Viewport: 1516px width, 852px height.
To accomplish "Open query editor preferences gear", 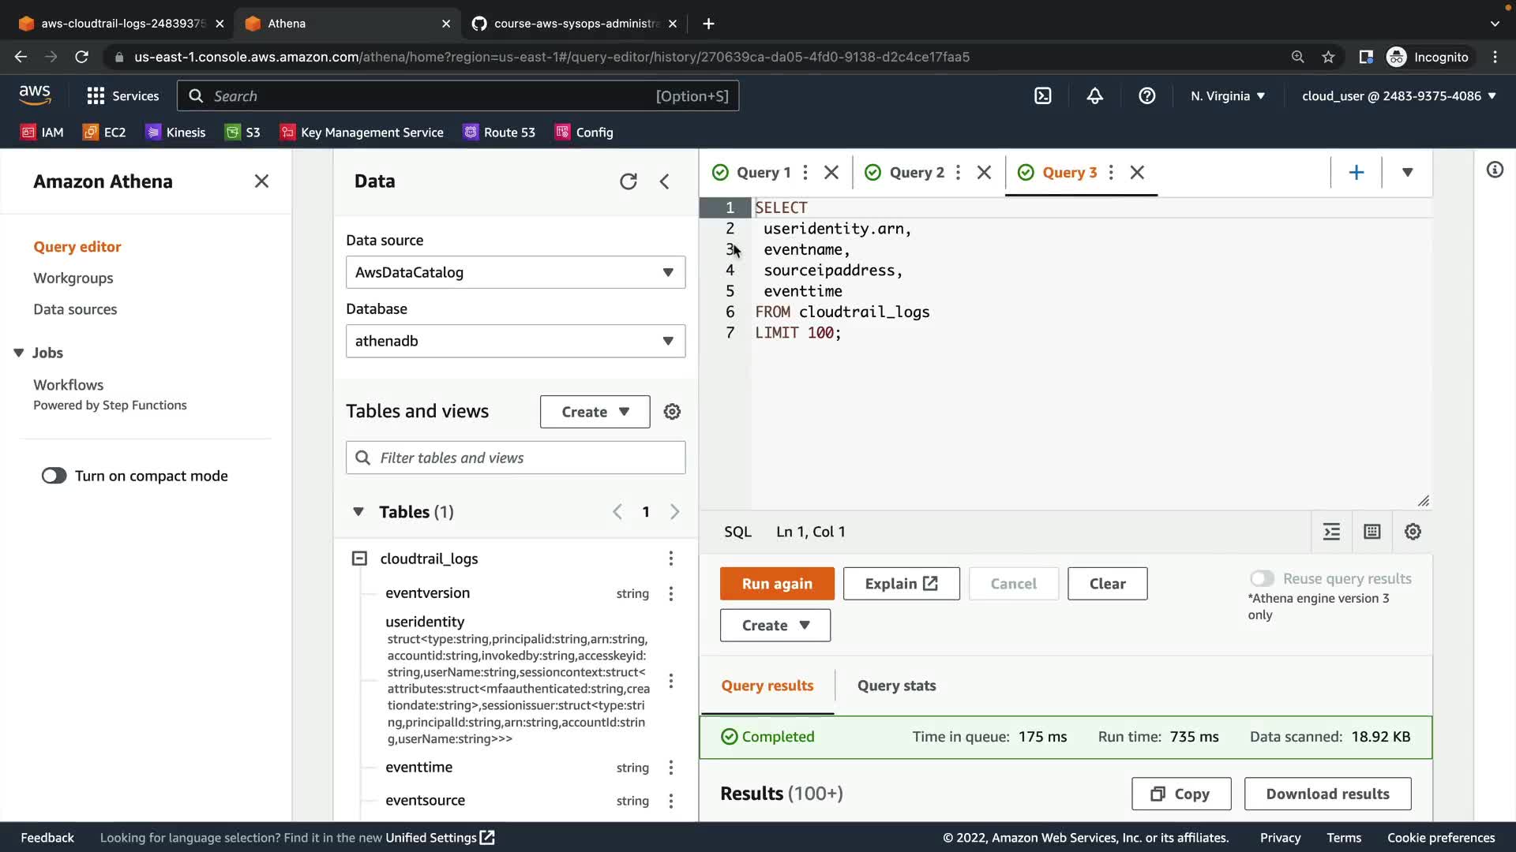I will (x=1413, y=532).
